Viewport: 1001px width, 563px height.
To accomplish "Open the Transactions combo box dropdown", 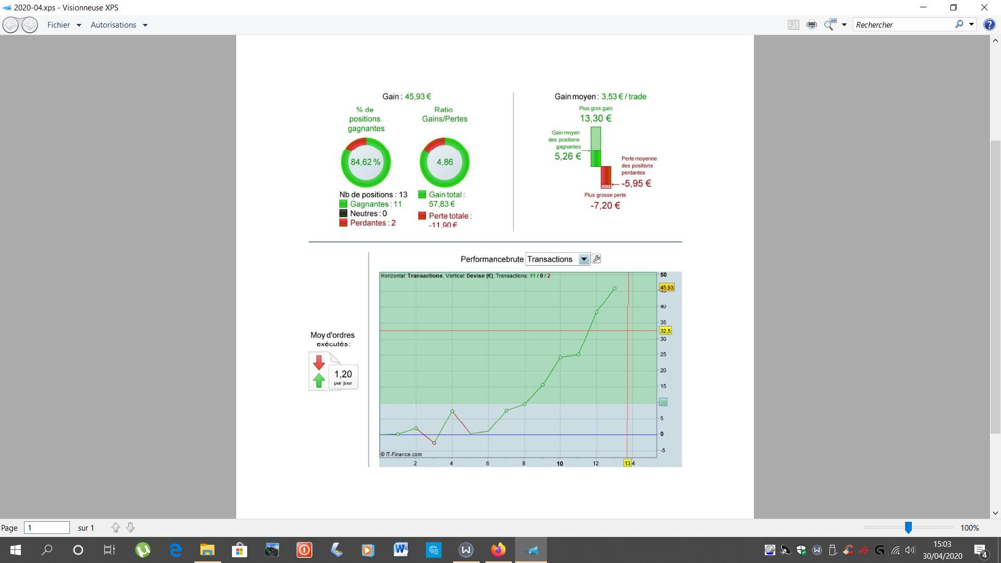I will coord(584,259).
